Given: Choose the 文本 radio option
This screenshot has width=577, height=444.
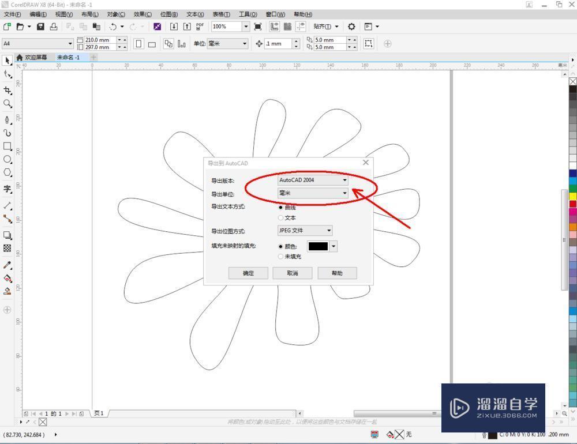Looking at the screenshot, I should (282, 218).
